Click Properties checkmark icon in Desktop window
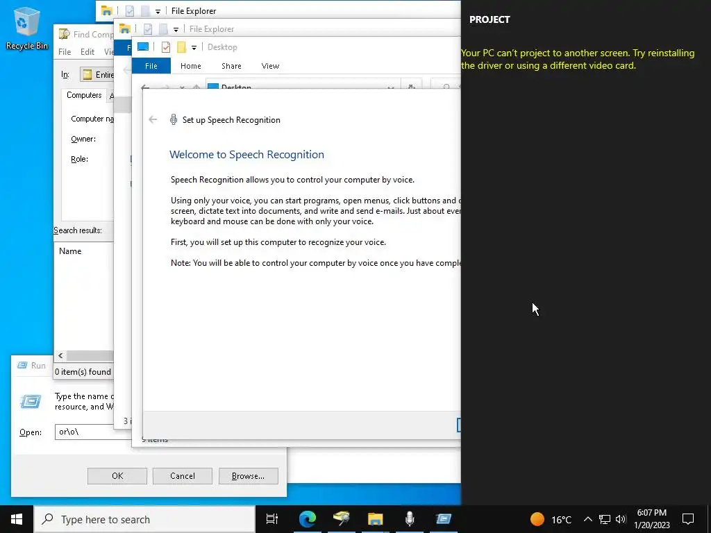This screenshot has height=533, width=711. tap(166, 47)
